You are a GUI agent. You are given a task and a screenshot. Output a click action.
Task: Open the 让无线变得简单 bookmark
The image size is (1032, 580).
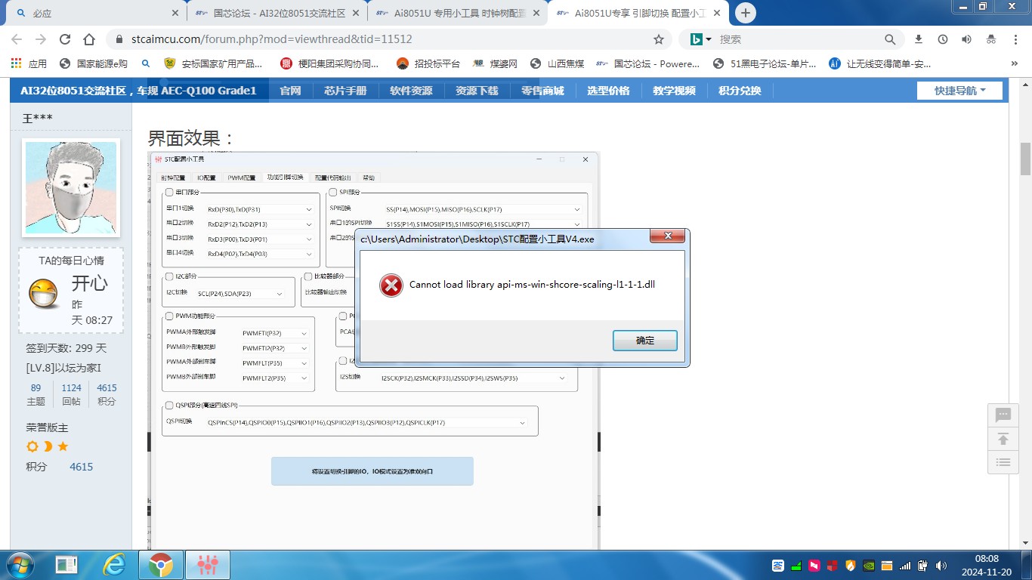coord(880,63)
